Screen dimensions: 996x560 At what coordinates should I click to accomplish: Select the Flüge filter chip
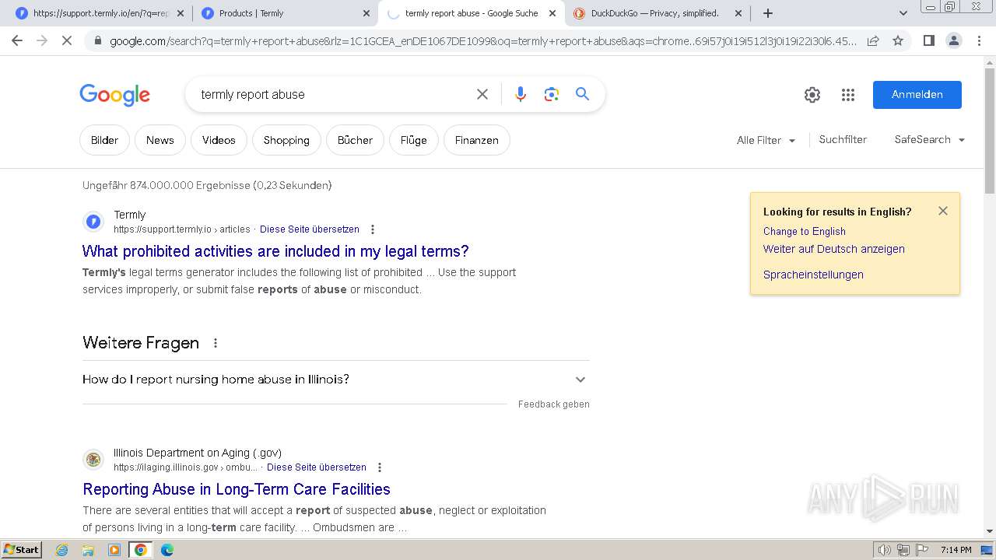[x=413, y=140]
